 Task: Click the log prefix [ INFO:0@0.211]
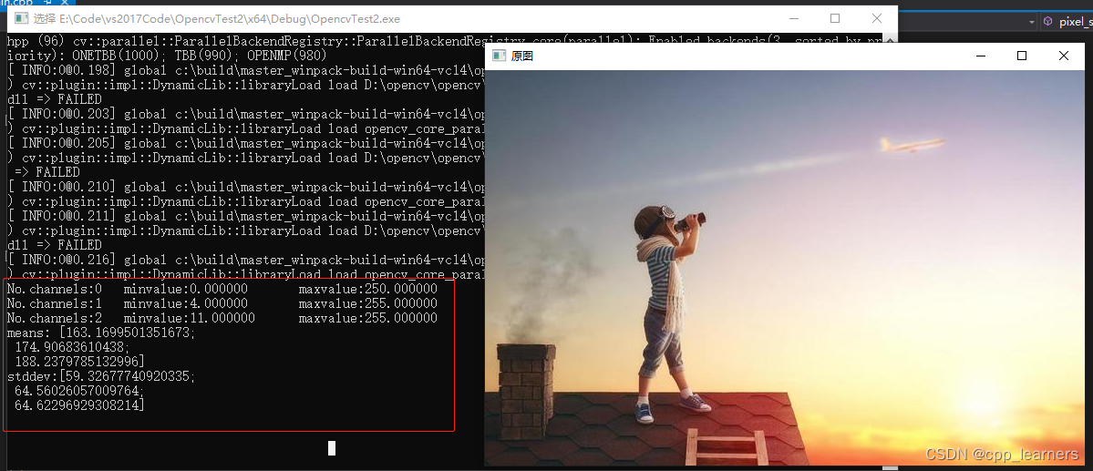pyautogui.click(x=61, y=217)
